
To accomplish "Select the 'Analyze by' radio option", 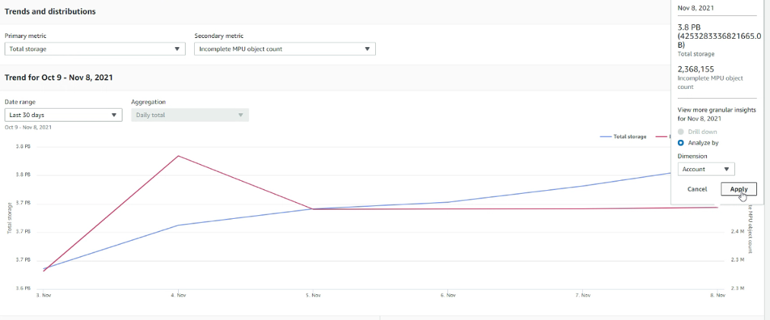I will (681, 142).
